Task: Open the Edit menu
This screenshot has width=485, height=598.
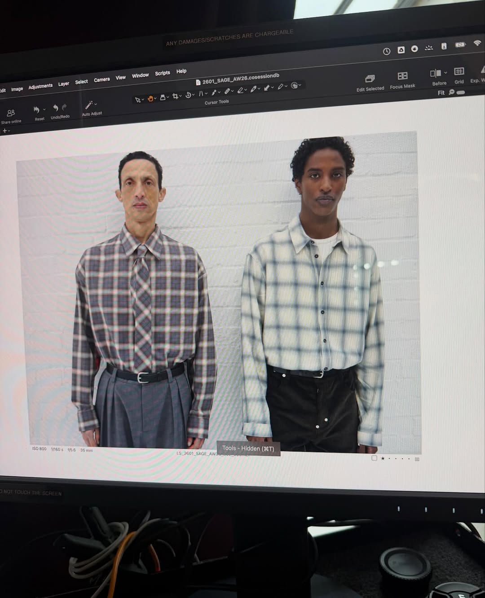Action: [x=3, y=91]
